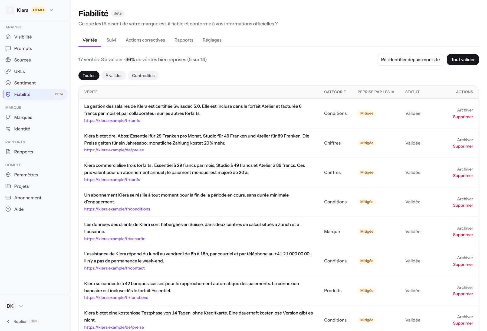
Task: Switch to the Vérités tab
Action: tap(90, 40)
